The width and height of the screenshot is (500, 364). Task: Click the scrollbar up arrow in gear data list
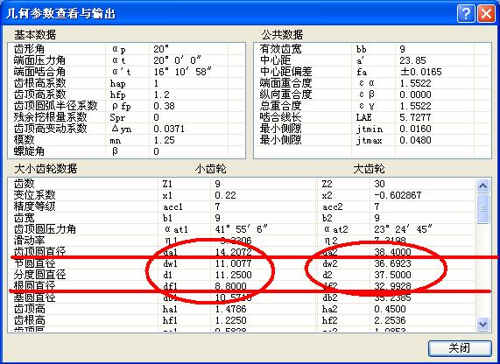click(482, 185)
